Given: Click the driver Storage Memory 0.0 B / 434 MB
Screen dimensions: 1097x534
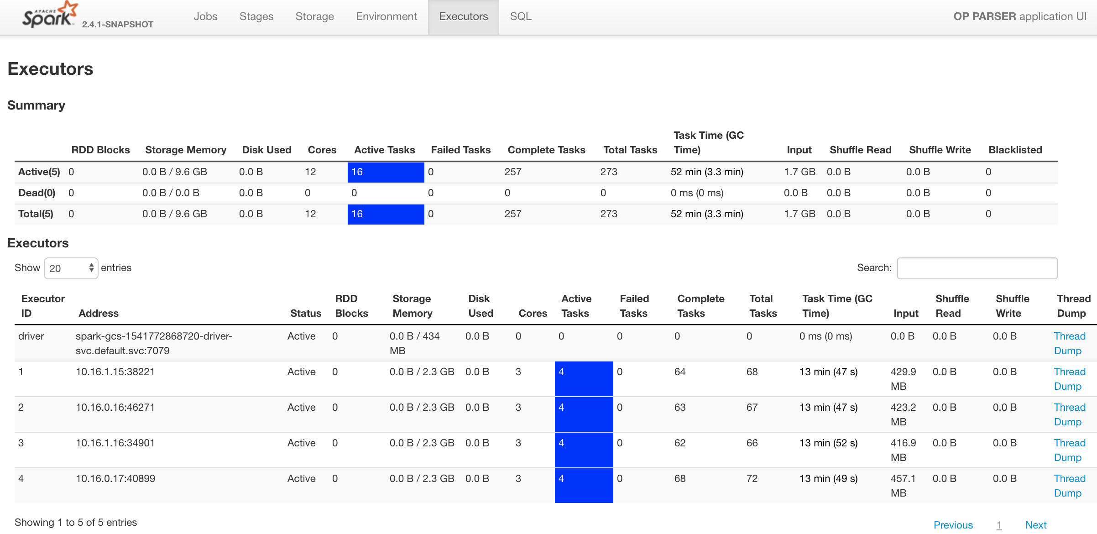Looking at the screenshot, I should point(414,343).
